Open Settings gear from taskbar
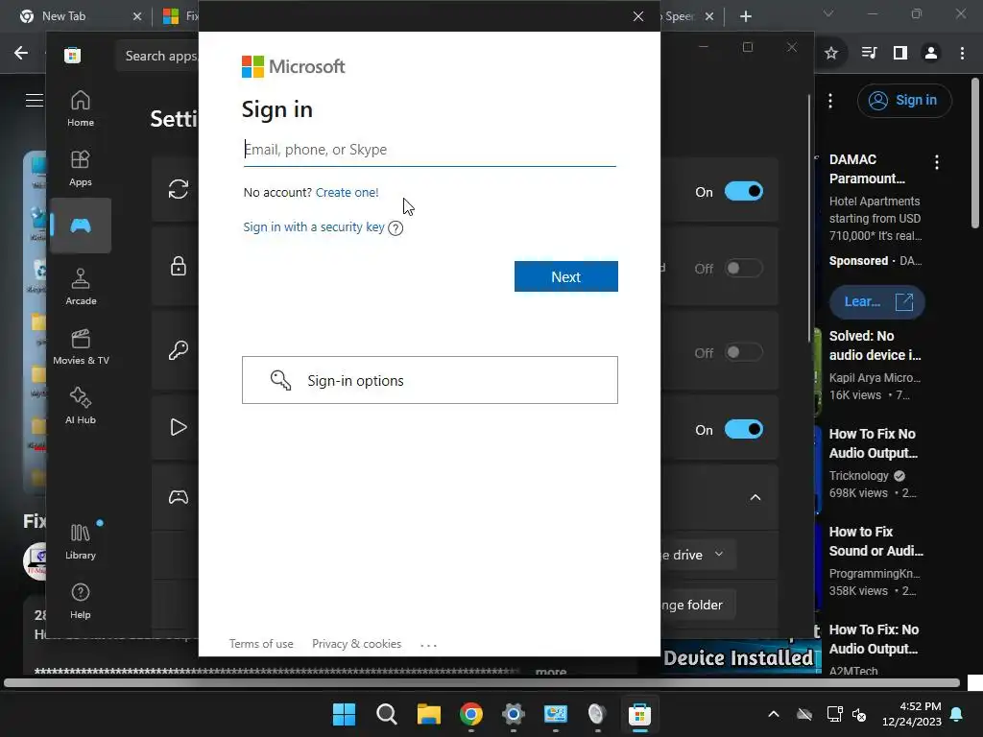Image resolution: width=983 pixels, height=737 pixels. point(513,714)
